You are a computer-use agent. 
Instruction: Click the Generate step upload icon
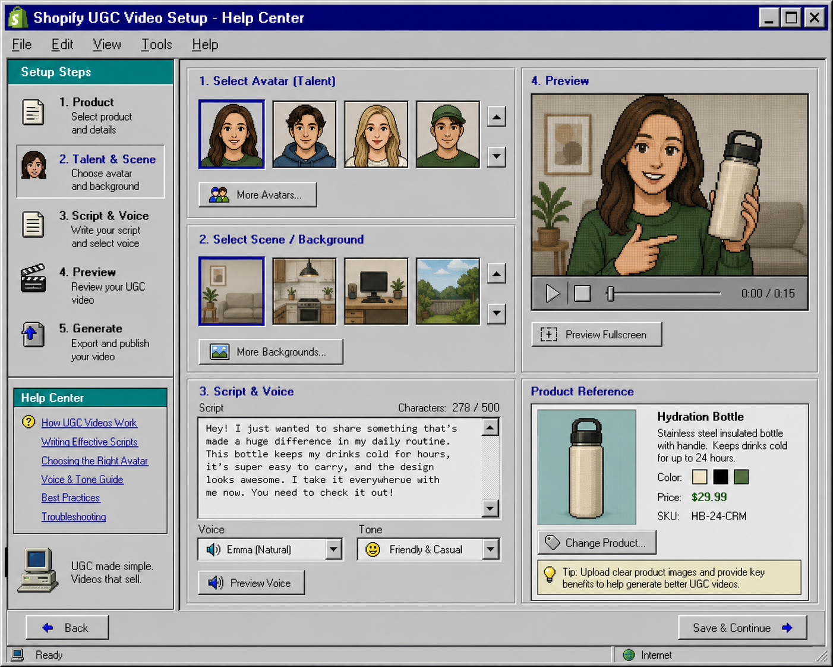pos(33,335)
